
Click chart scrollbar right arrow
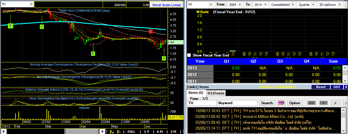point(103,132)
